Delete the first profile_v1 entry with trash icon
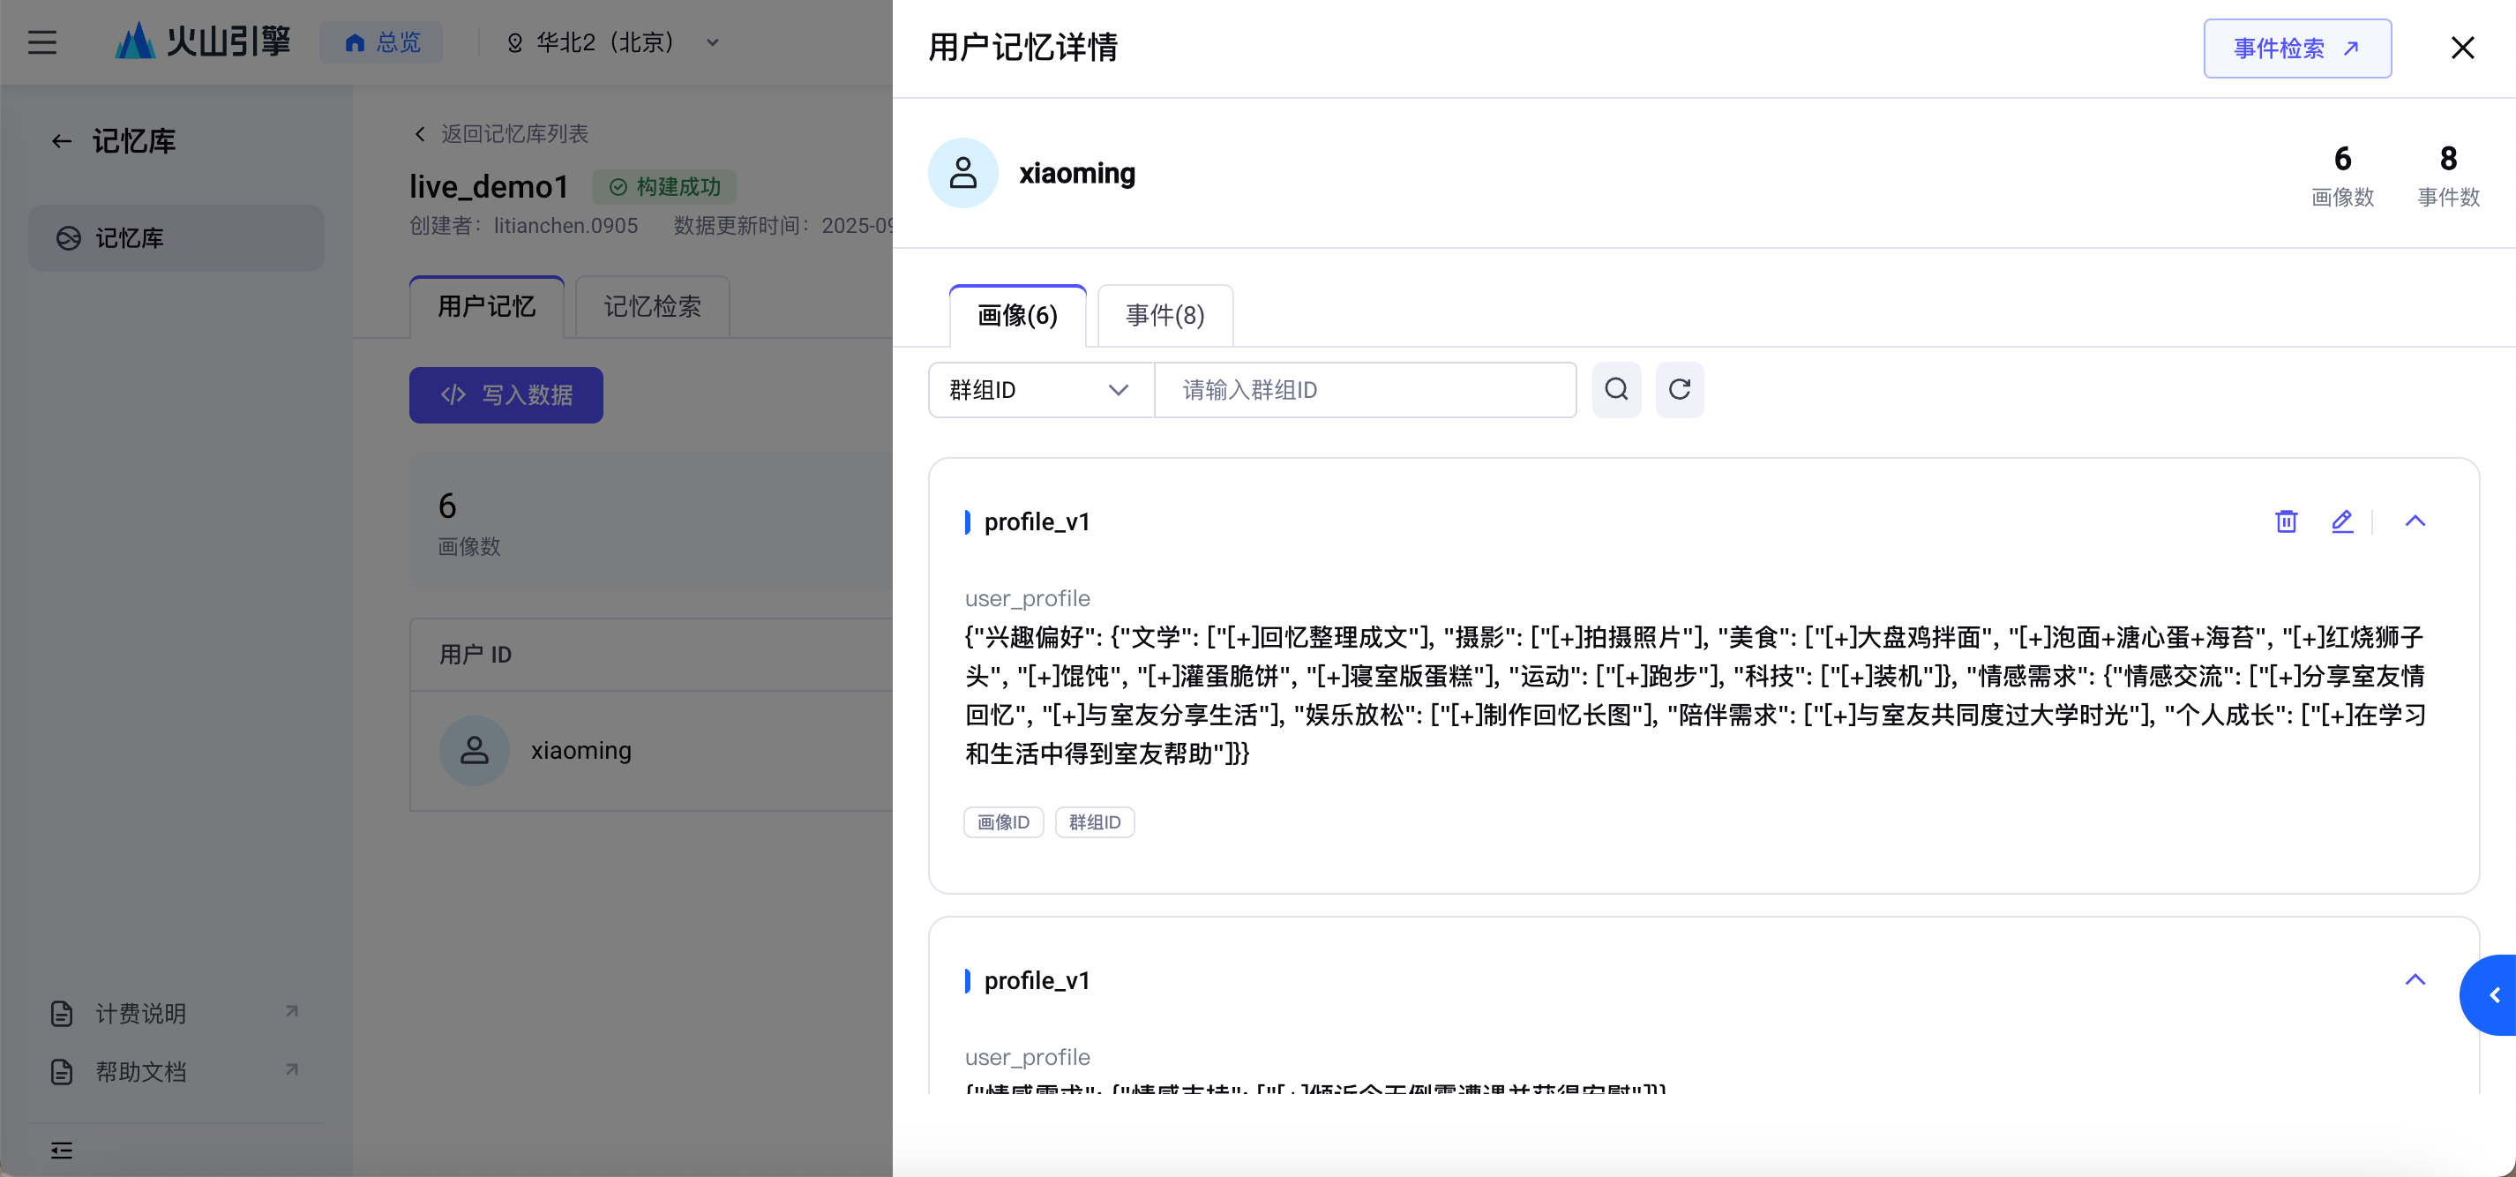Image resolution: width=2516 pixels, height=1177 pixels. (2286, 521)
